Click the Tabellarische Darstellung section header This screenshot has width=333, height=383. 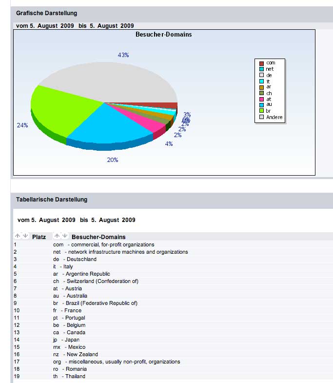point(52,200)
